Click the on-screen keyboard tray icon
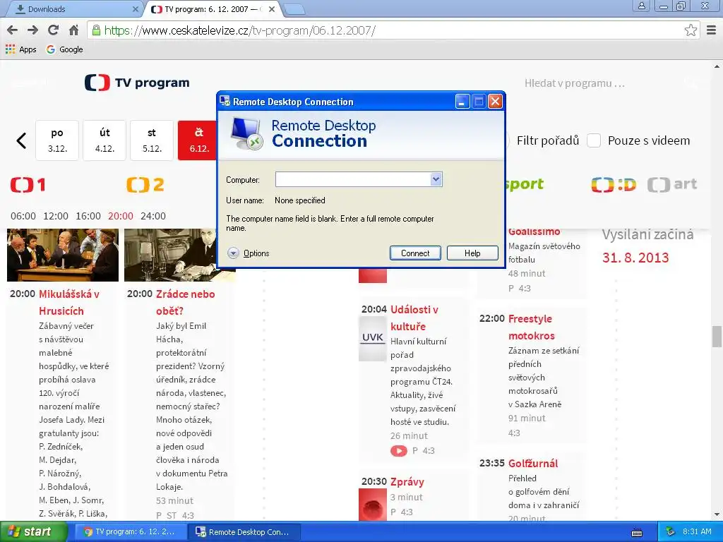 [638, 532]
